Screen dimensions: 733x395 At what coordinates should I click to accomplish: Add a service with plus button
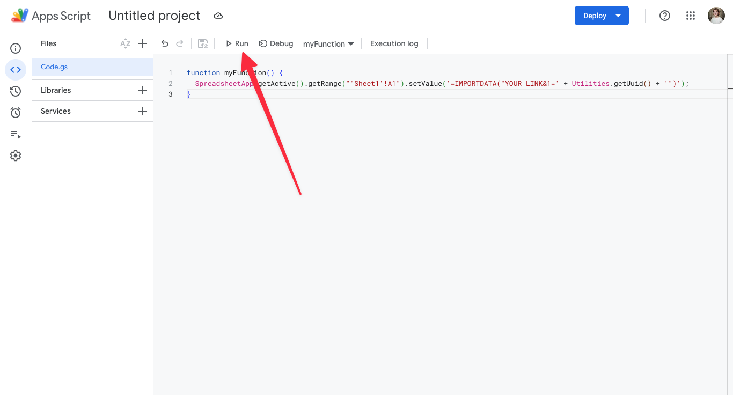(143, 111)
